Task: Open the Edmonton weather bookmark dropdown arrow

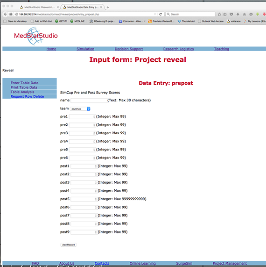Action: (145, 22)
